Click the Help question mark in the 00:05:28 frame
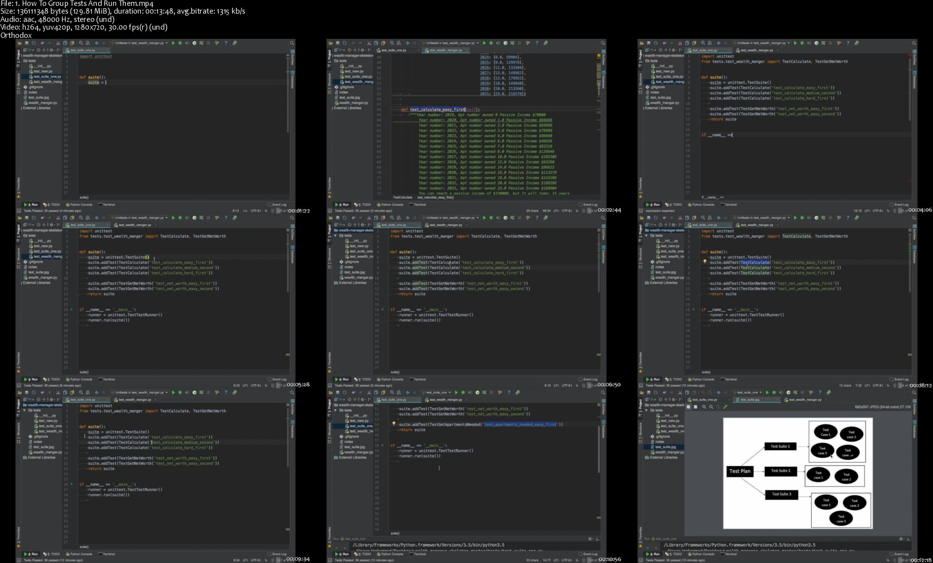Screen dimensions: 933x563 coord(225,218)
